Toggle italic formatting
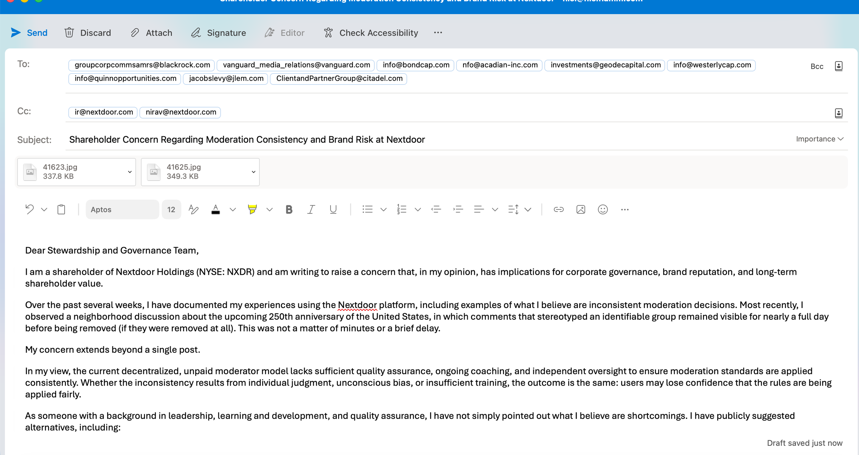859x455 pixels. coord(311,209)
